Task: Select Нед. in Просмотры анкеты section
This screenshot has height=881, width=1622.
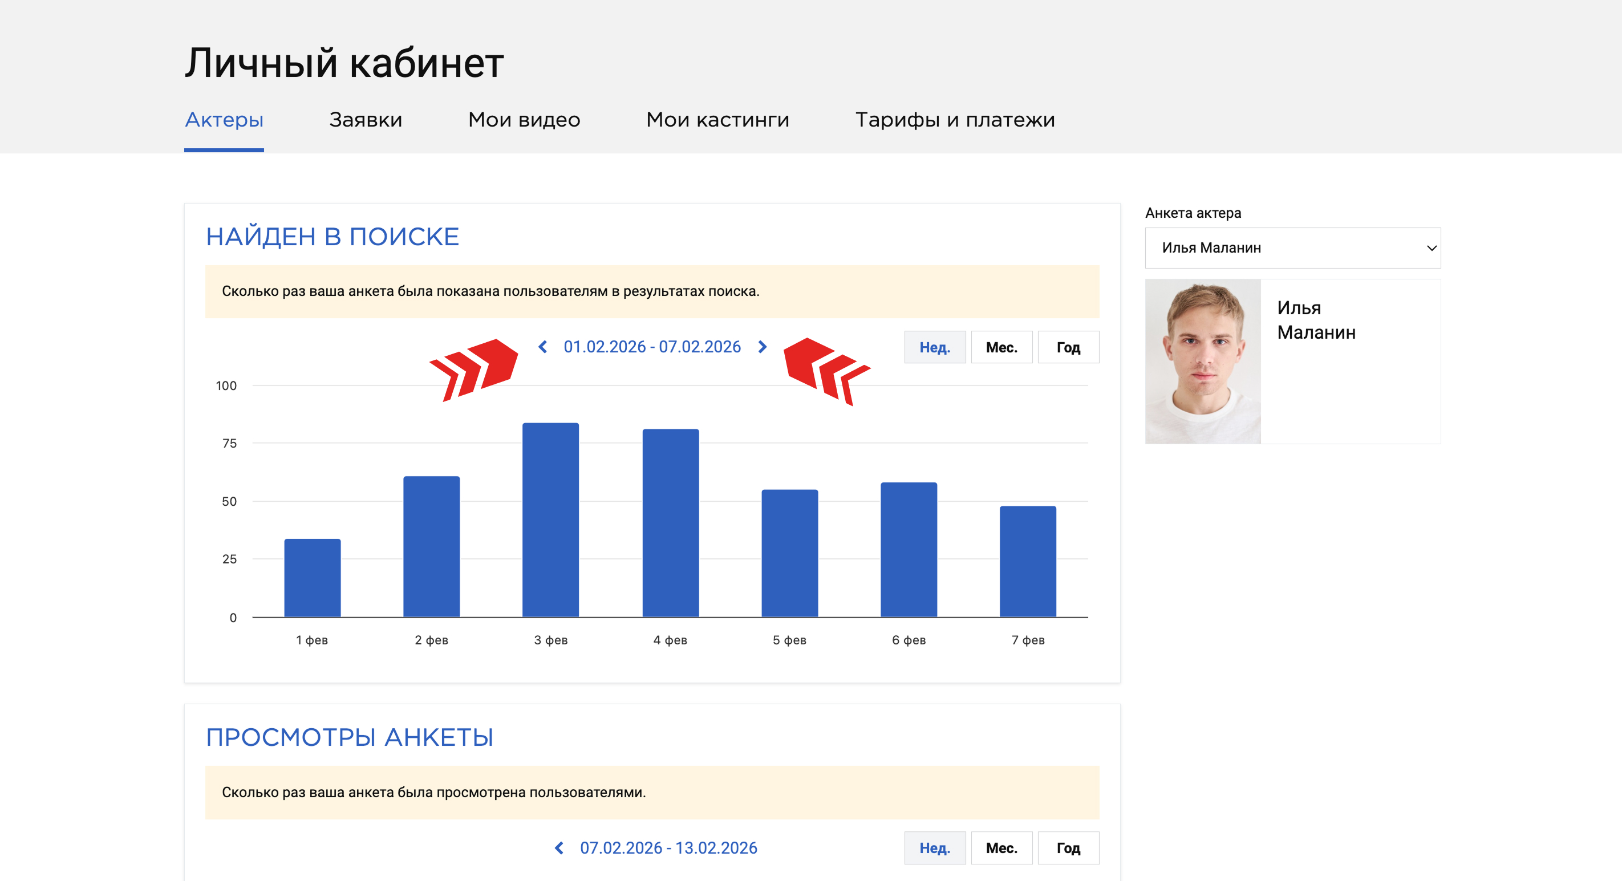Action: (x=934, y=847)
